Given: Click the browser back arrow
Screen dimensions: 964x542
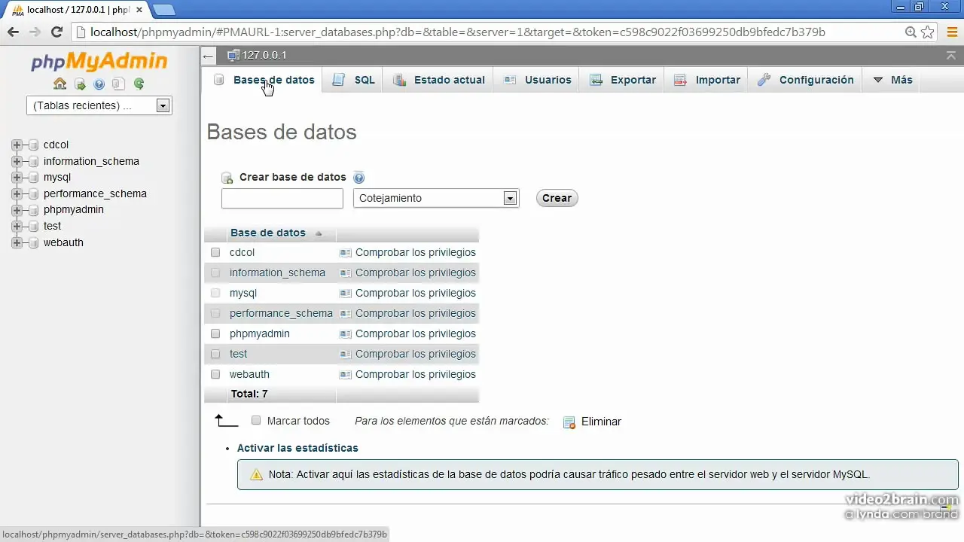Looking at the screenshot, I should [13, 32].
